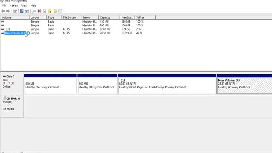The width and height of the screenshot is (272, 153).
Task: Click the yellow Open folder toolbar icon
Action: (x=50, y=11)
